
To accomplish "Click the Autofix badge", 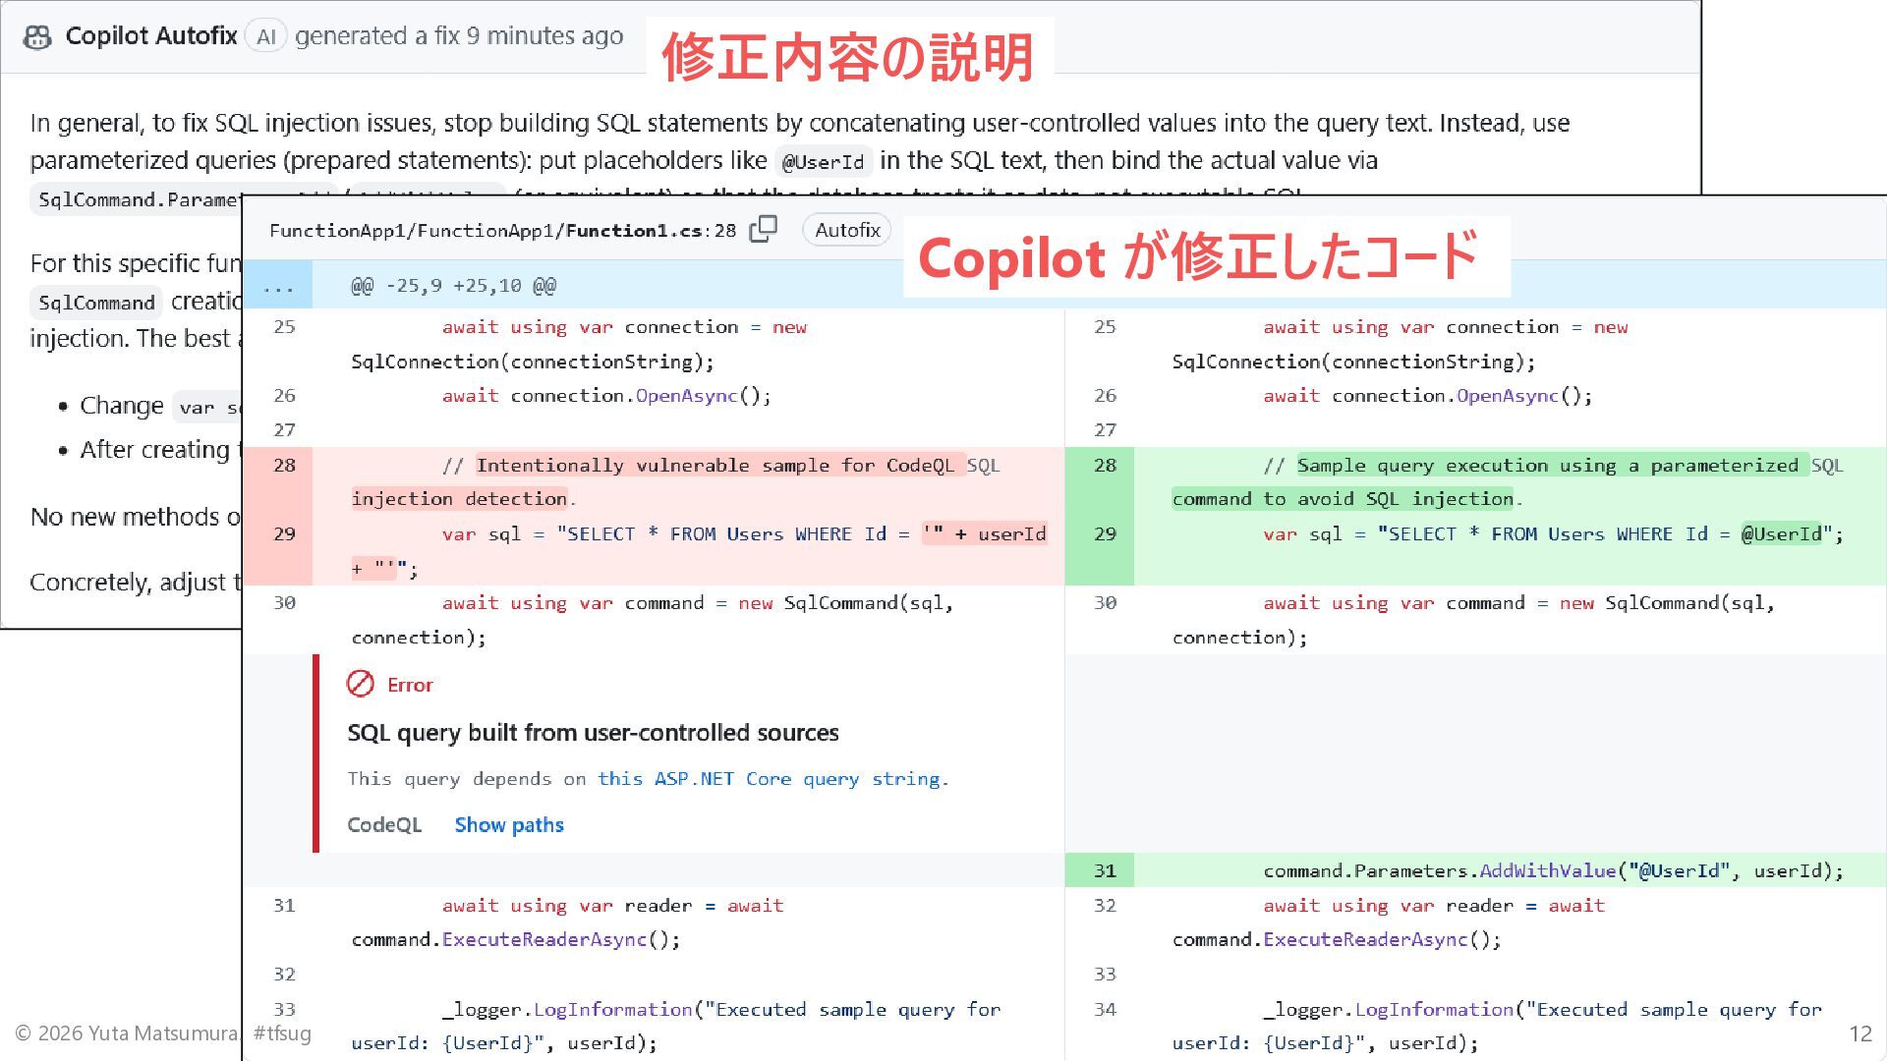I will coord(847,230).
